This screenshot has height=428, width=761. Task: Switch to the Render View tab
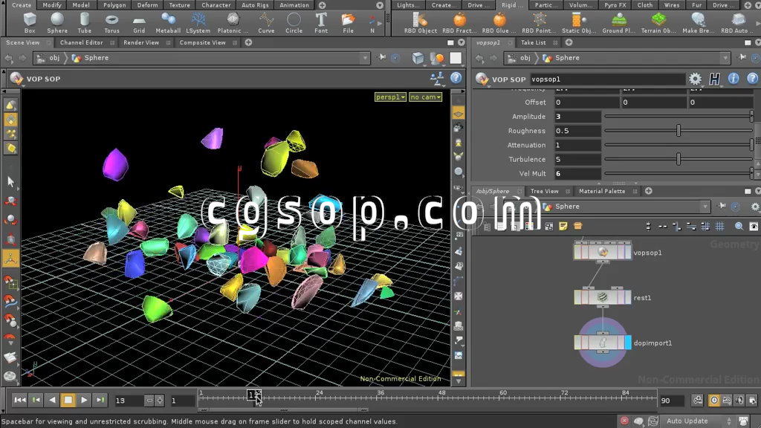(141, 43)
